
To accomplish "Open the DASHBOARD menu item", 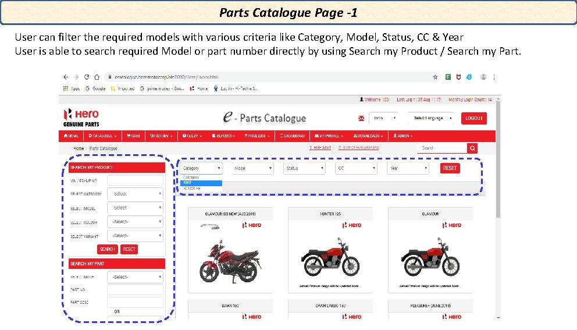I will click(x=292, y=136).
